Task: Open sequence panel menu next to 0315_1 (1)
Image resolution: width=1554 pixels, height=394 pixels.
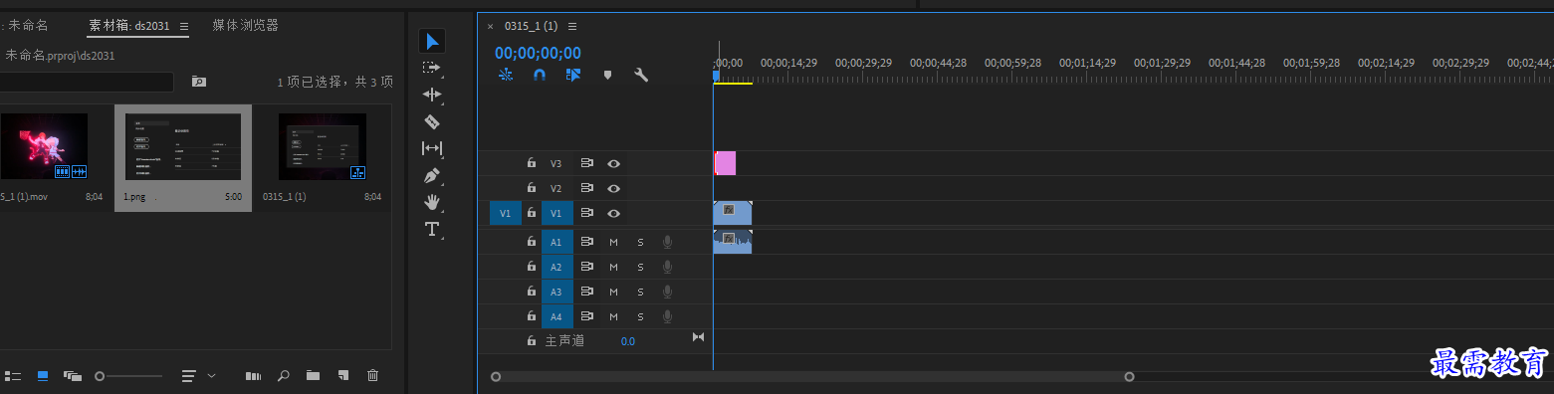Action: pos(571,27)
